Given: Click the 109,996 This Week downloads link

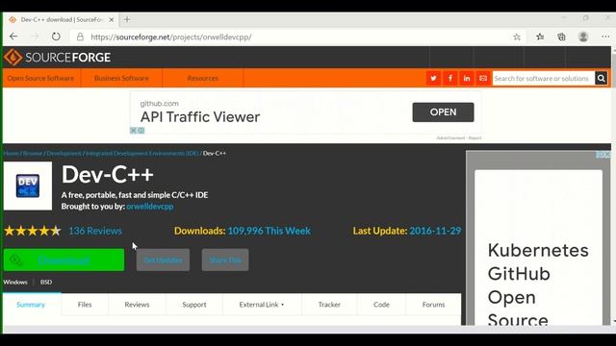Looking at the screenshot, I should click(x=269, y=231).
